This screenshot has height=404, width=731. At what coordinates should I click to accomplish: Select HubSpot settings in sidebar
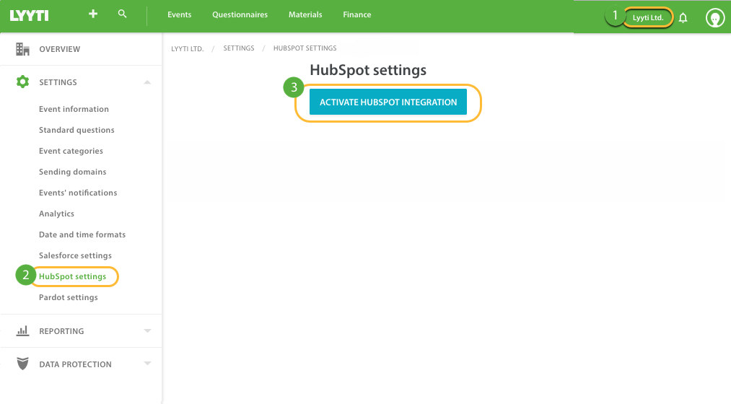tap(72, 276)
